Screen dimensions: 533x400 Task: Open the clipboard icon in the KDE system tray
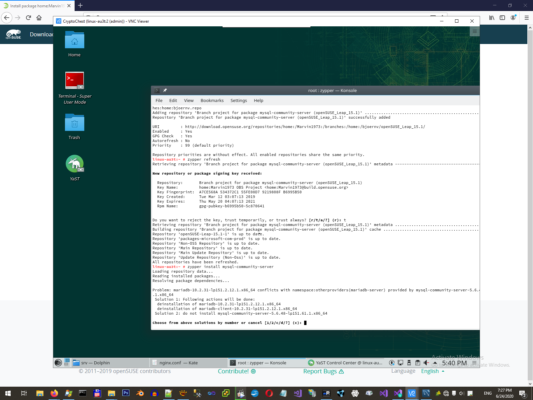(x=418, y=363)
